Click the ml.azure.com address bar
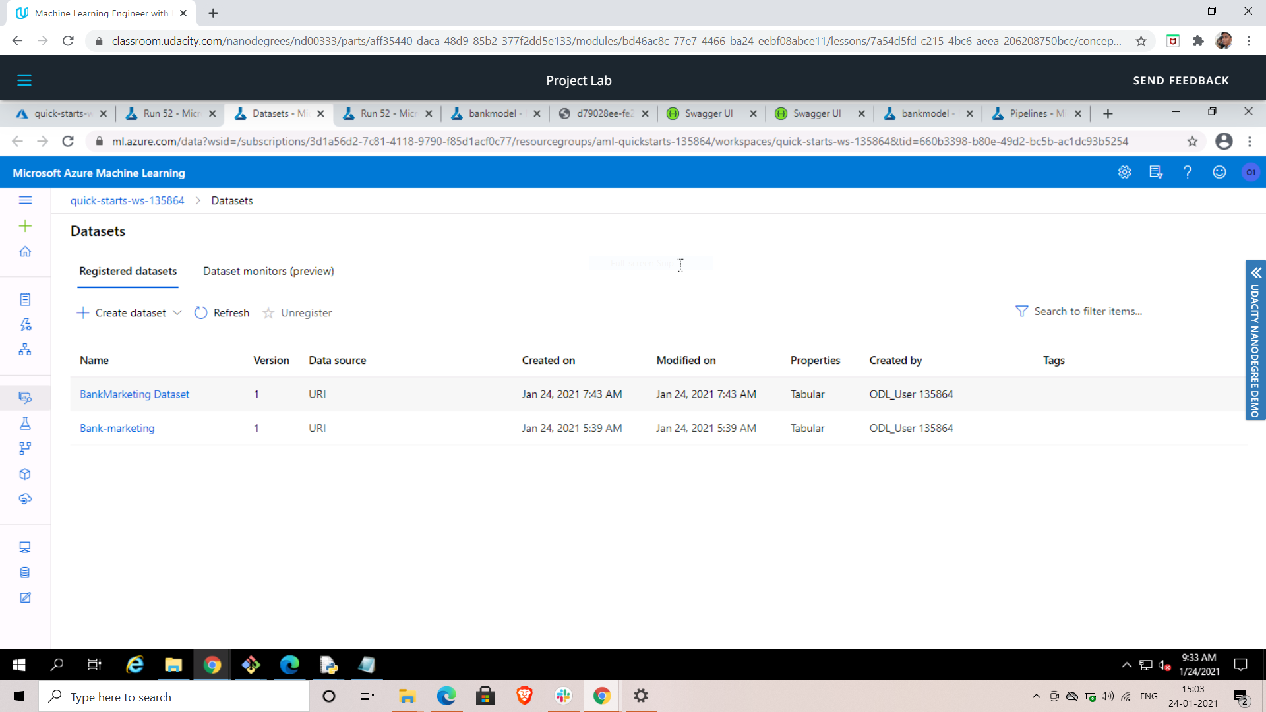 620,141
